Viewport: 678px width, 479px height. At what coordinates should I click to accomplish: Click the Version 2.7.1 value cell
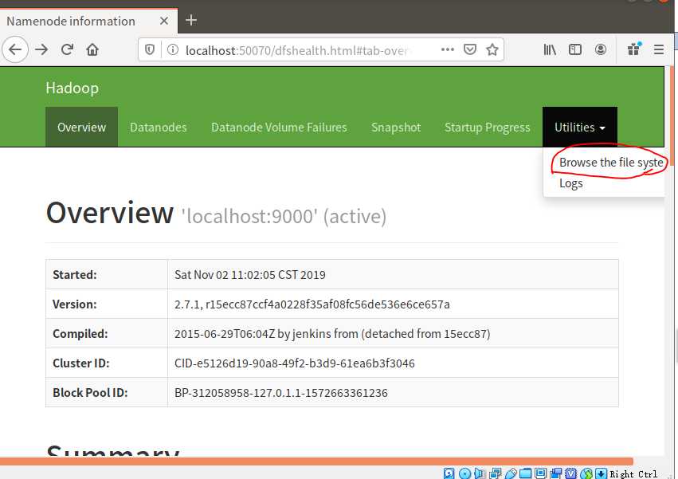pyautogui.click(x=393, y=304)
